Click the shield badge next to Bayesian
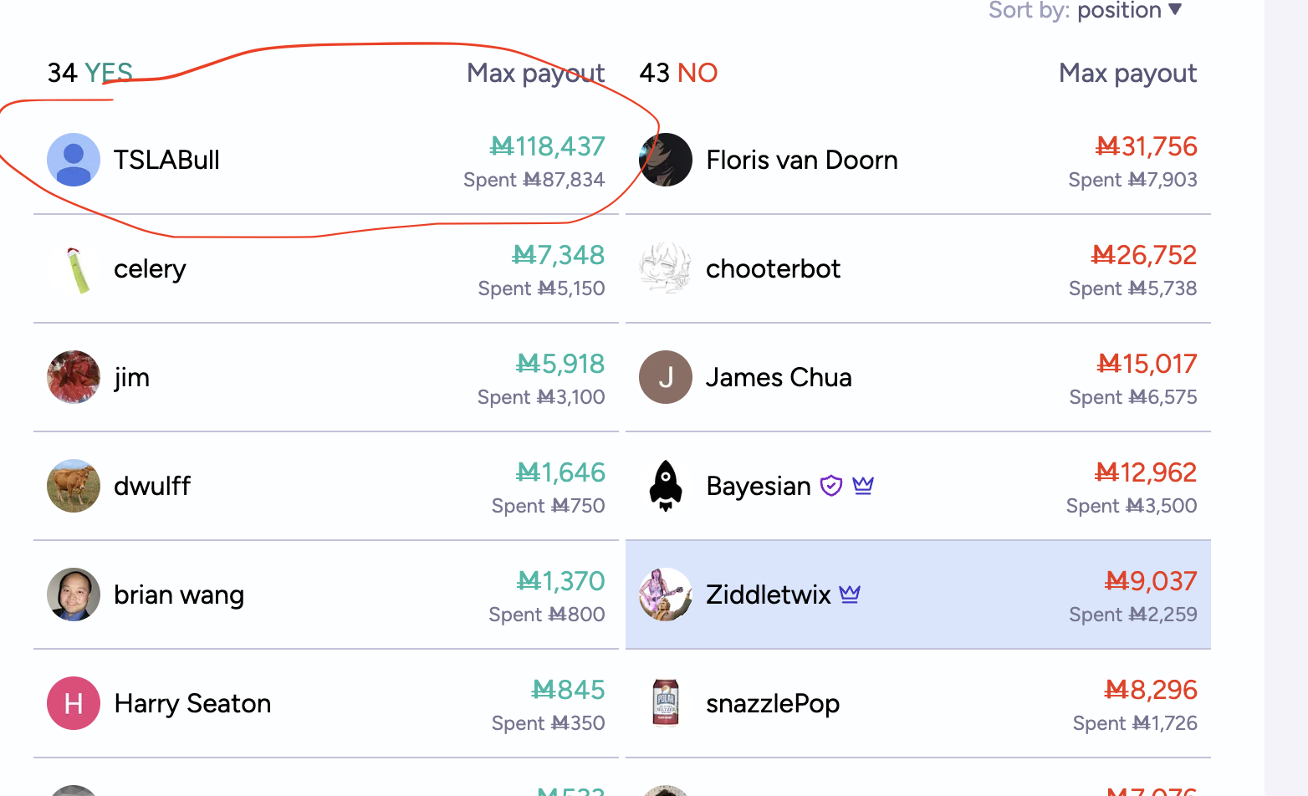 [831, 486]
